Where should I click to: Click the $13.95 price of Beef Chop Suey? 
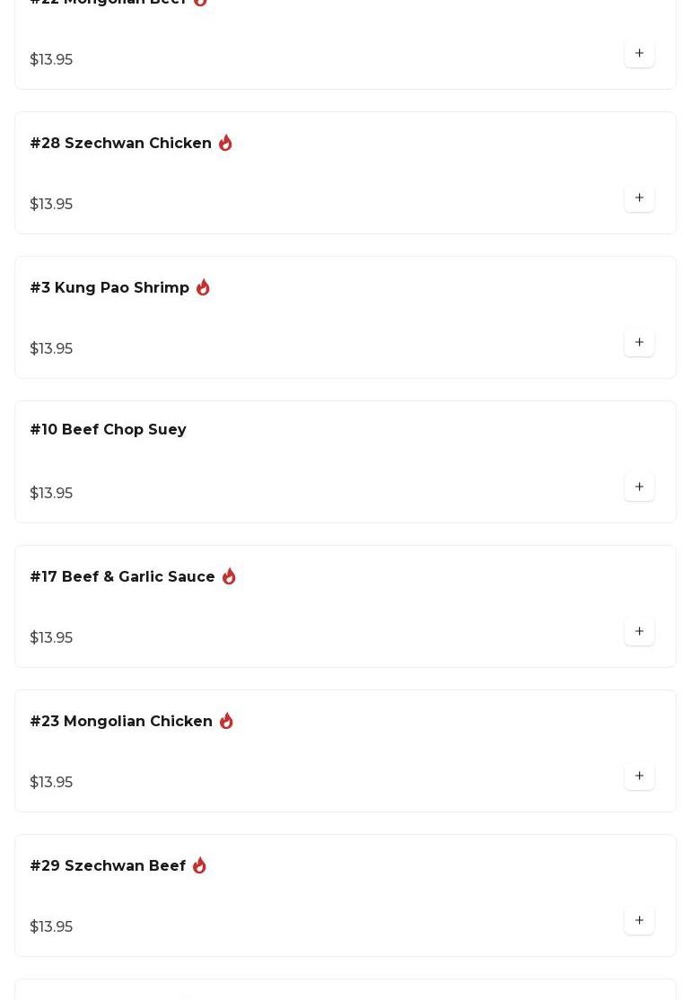point(51,493)
